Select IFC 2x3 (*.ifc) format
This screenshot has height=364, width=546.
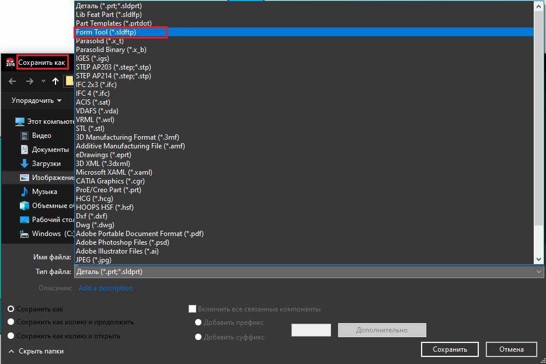click(304, 85)
